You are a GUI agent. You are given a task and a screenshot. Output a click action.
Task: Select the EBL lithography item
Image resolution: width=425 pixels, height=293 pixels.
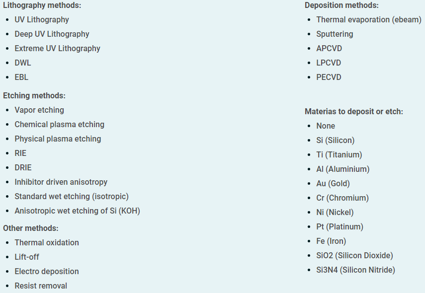click(21, 77)
